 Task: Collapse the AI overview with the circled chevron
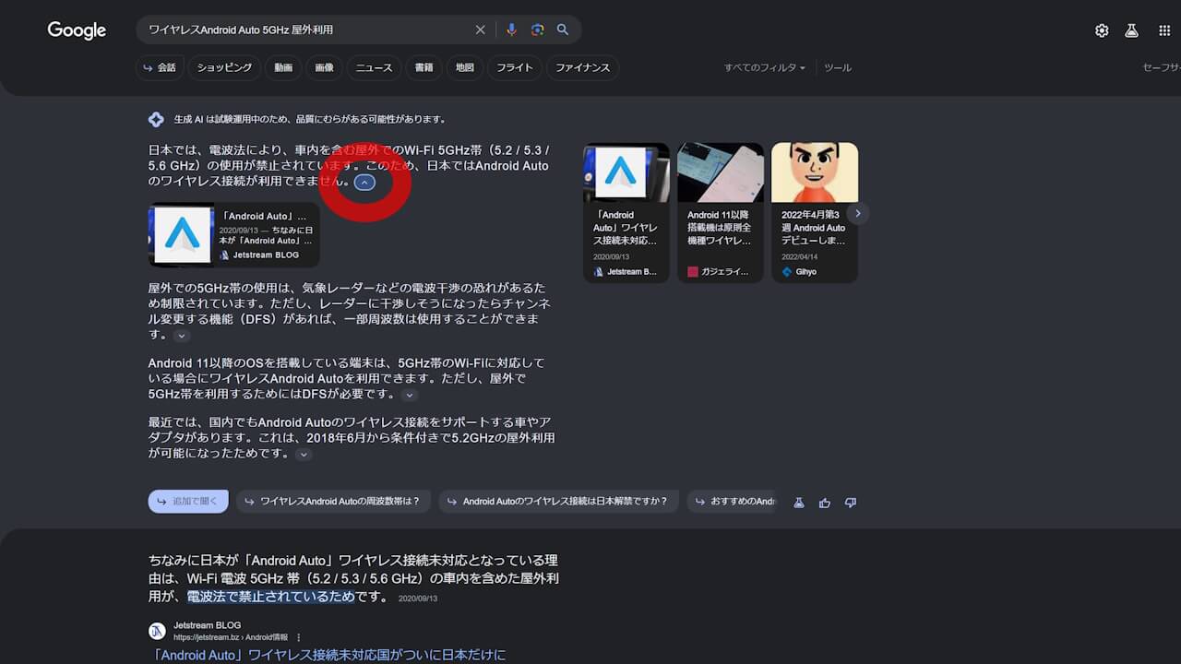pyautogui.click(x=364, y=182)
